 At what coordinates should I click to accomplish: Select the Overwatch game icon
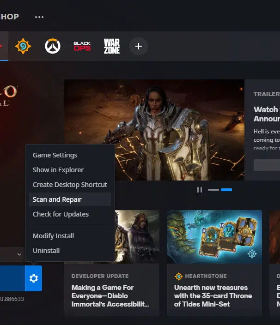pos(53,46)
